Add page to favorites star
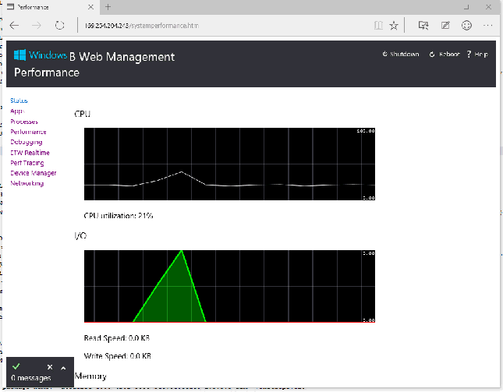 [x=394, y=25]
